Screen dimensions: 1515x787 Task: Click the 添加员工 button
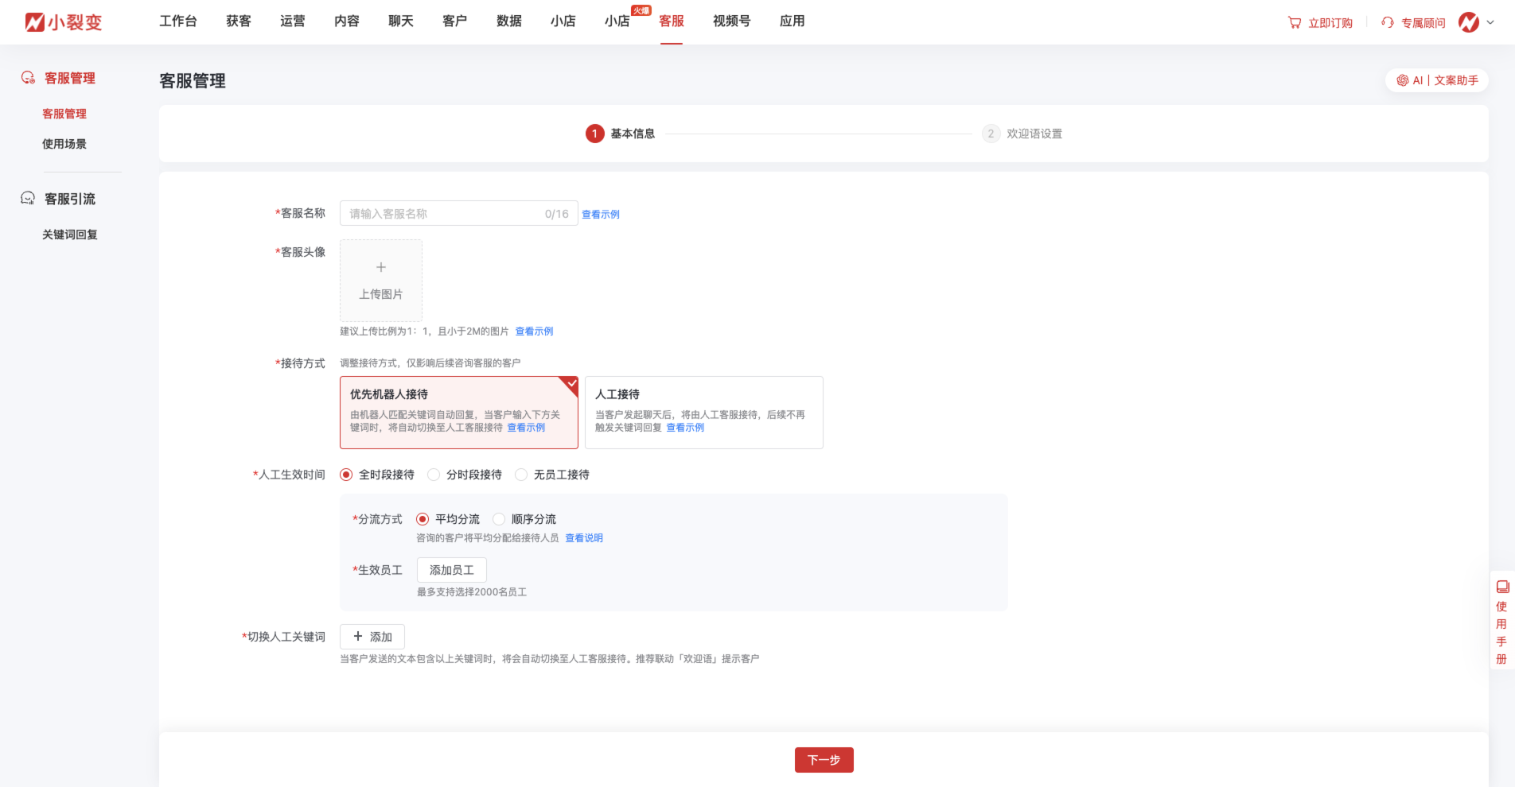click(x=451, y=570)
